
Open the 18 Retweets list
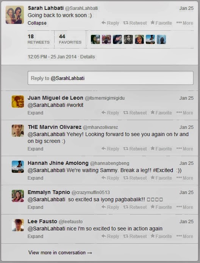(x=39, y=39)
